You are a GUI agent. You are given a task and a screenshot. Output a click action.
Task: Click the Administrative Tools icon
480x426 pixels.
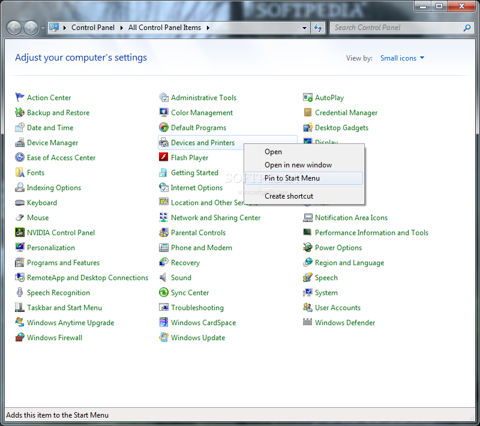(164, 97)
